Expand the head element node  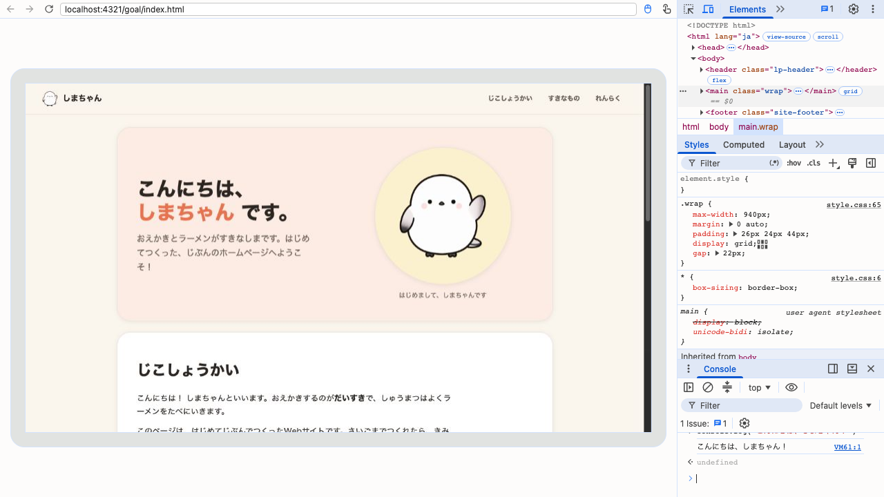693,48
